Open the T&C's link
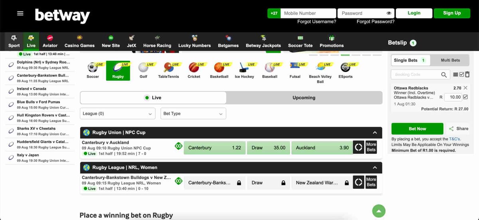The image size is (479, 220). coord(455,139)
